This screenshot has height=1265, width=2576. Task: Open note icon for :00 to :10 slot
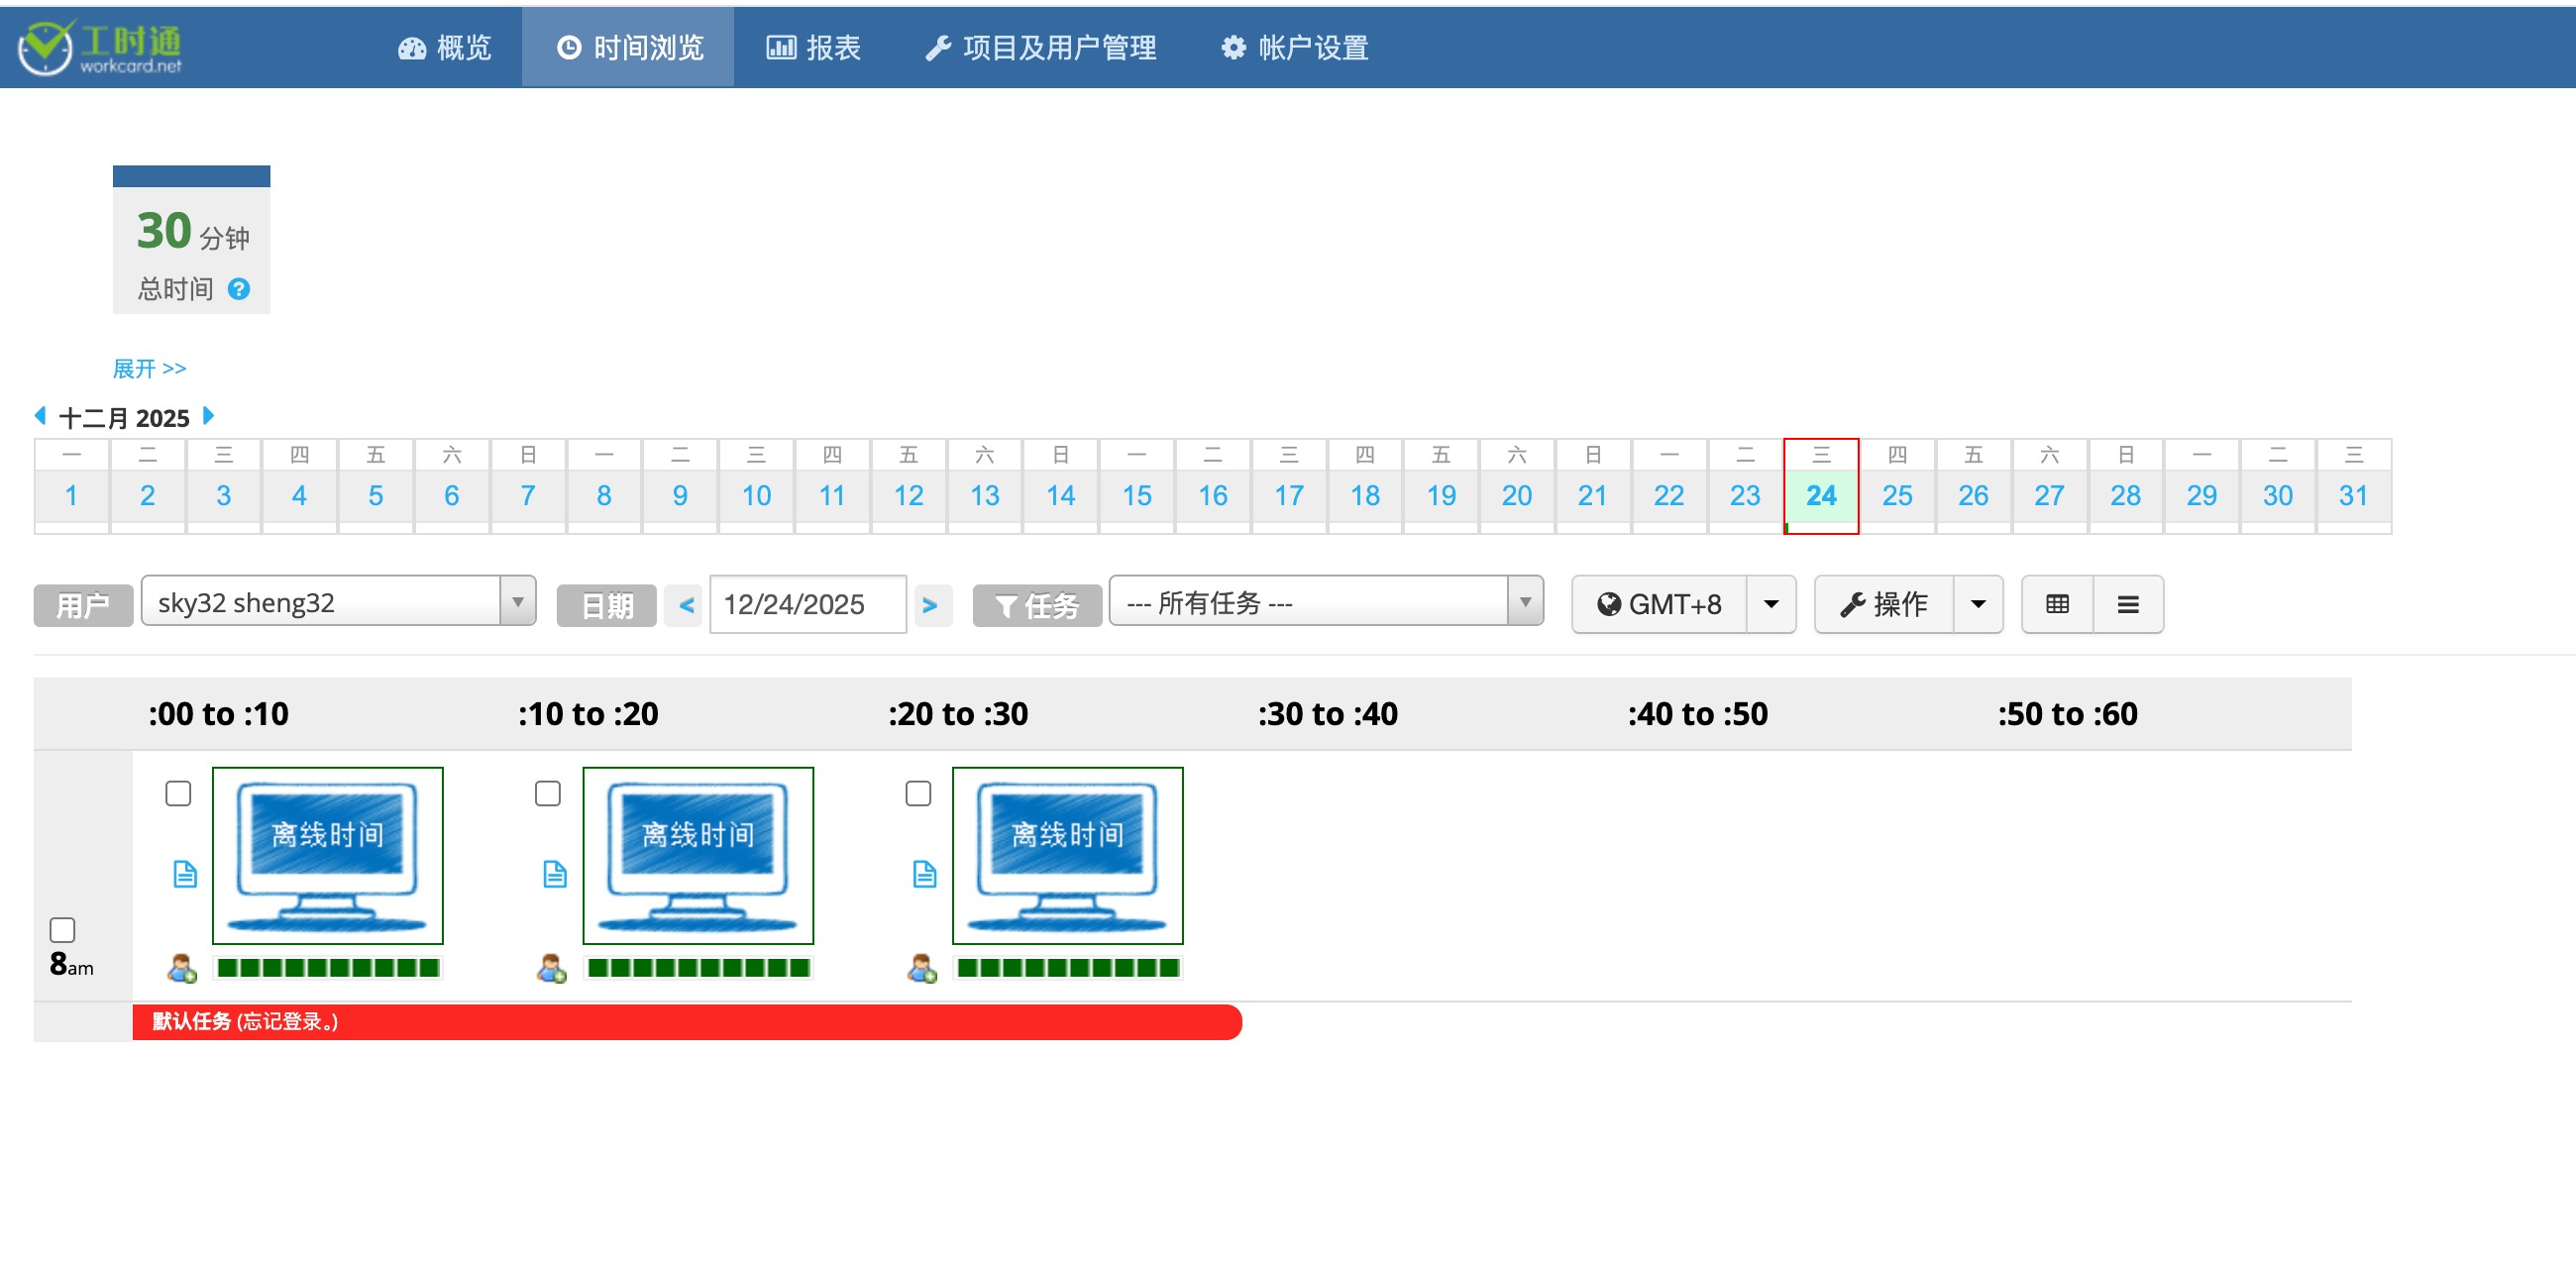185,874
